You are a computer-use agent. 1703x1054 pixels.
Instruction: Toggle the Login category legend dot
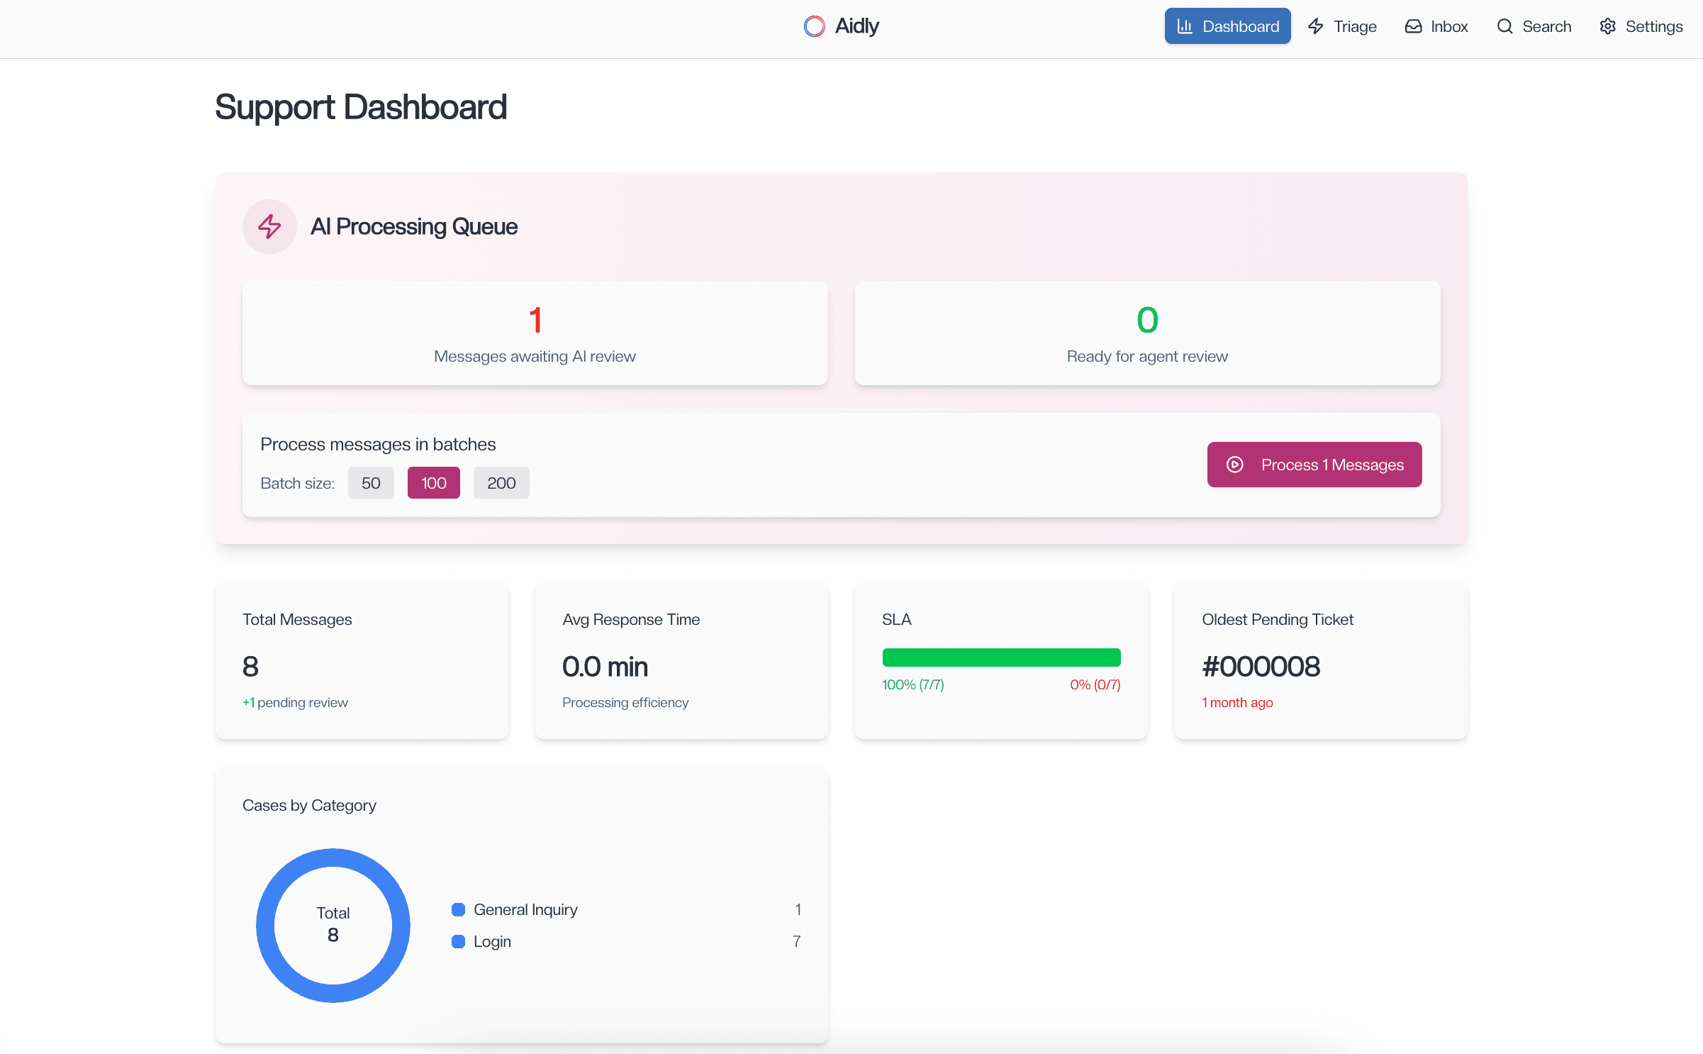[x=458, y=941]
